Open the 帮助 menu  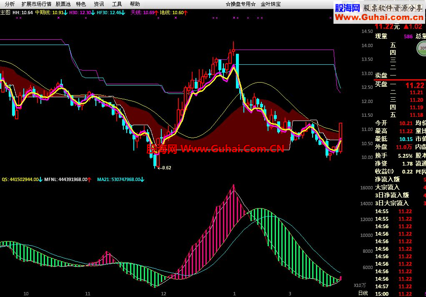tap(135, 4)
